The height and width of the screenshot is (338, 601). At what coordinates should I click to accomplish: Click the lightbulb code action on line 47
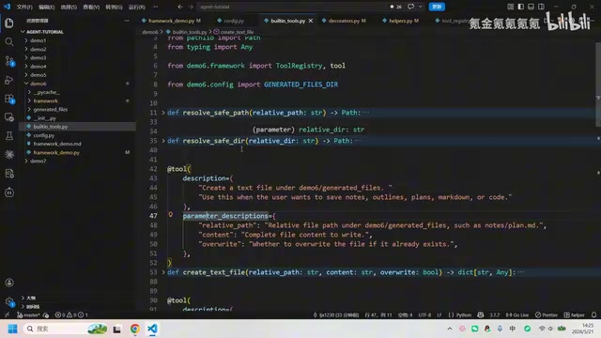point(171,215)
